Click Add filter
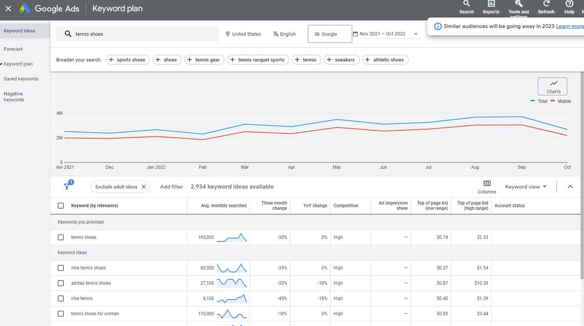Viewport: 584px width, 326px height. click(171, 187)
